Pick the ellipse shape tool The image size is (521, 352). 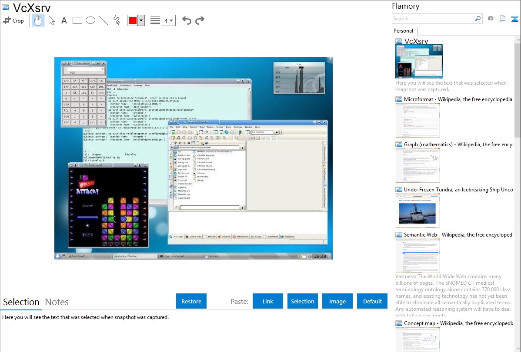tap(90, 20)
